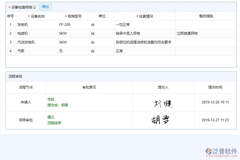
Task: Click the 流程结束 link
Action: [x=55, y=123]
